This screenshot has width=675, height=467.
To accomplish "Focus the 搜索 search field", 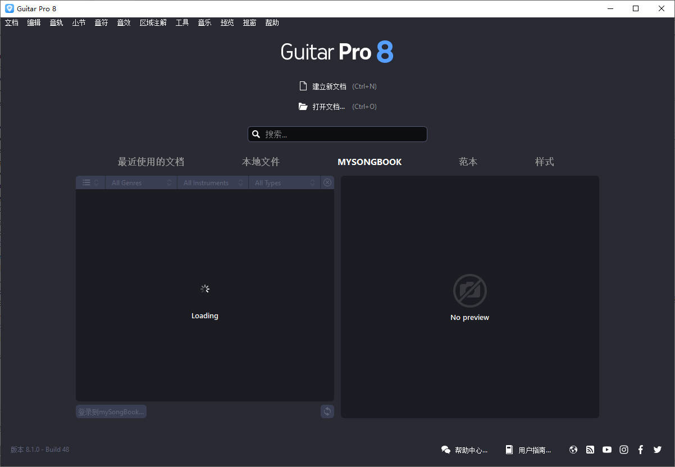I will click(x=337, y=134).
